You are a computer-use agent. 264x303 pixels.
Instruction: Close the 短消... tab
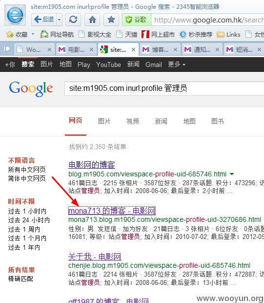(260, 50)
